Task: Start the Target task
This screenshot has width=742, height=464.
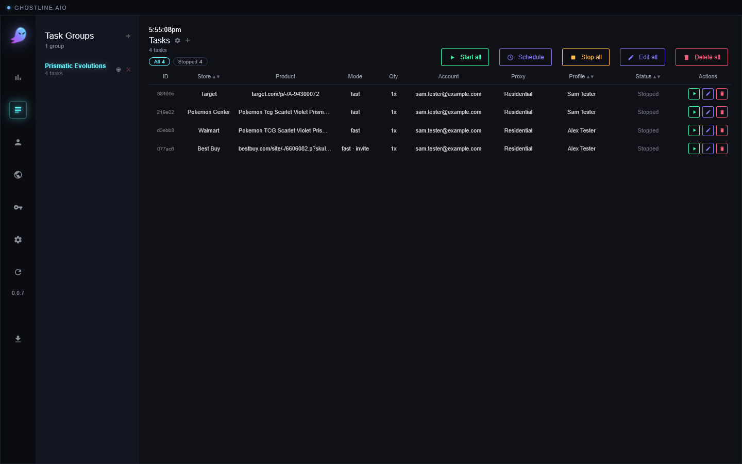Action: [x=694, y=94]
